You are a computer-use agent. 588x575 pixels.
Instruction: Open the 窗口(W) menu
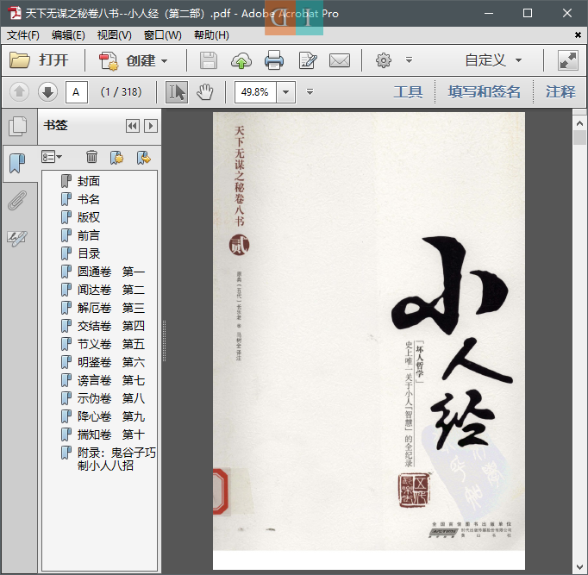tap(163, 35)
